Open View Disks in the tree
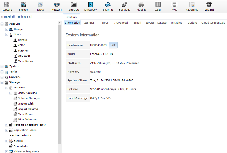227x153 pixels. [x=25, y=114]
